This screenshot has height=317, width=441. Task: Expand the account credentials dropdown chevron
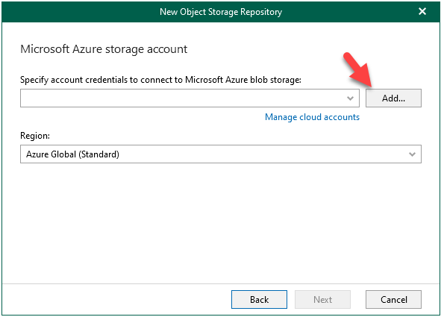point(350,98)
